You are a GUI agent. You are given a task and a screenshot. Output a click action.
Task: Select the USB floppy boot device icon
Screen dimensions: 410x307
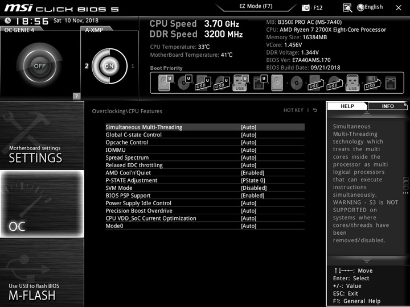pos(372,83)
